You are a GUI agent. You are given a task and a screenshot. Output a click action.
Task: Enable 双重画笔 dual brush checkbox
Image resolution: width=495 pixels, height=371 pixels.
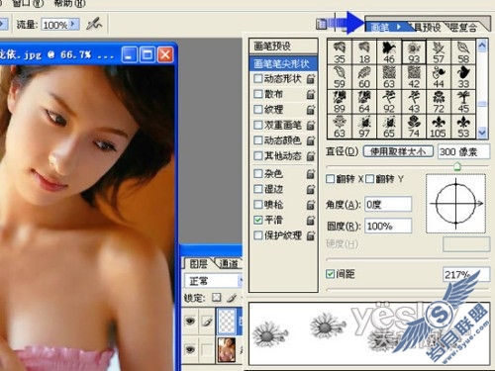258,125
